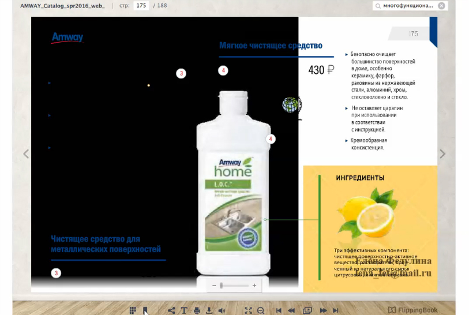Viewport: 469px width, 315px height.
Task: Click the globe eco icon next to bottle
Action: 290,104
